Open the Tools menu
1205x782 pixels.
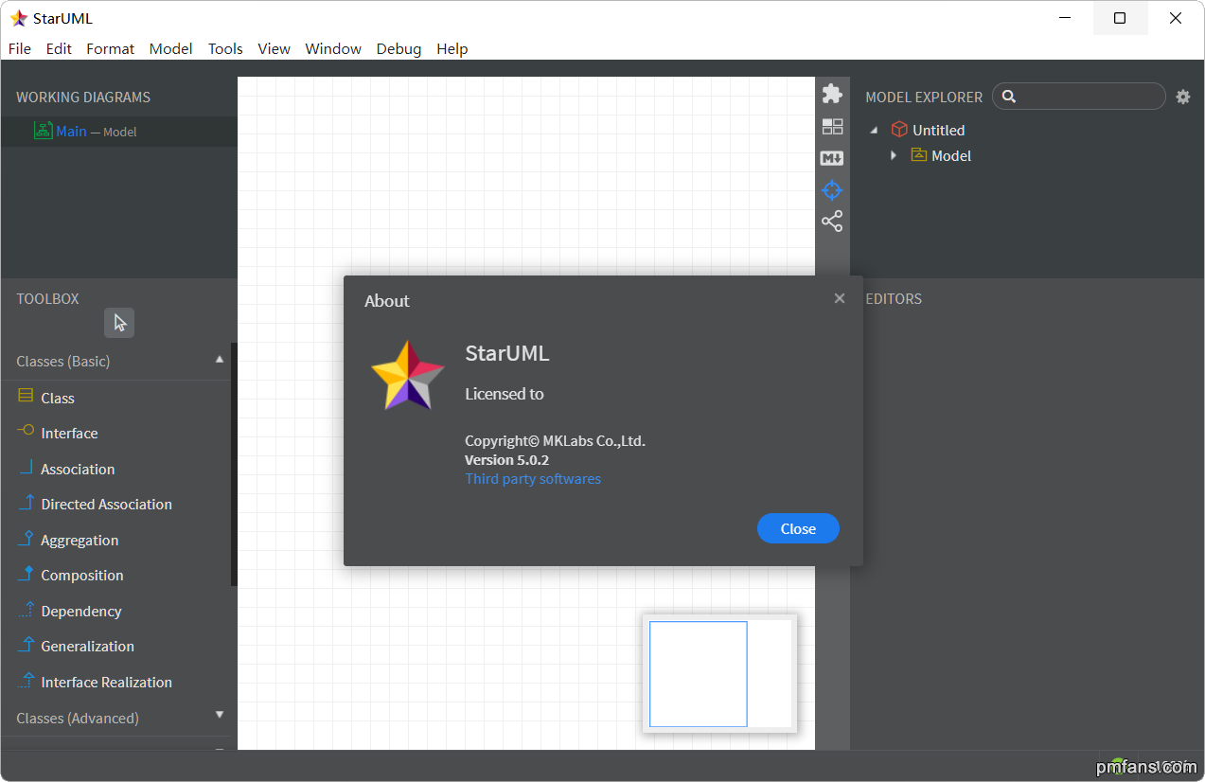click(225, 48)
